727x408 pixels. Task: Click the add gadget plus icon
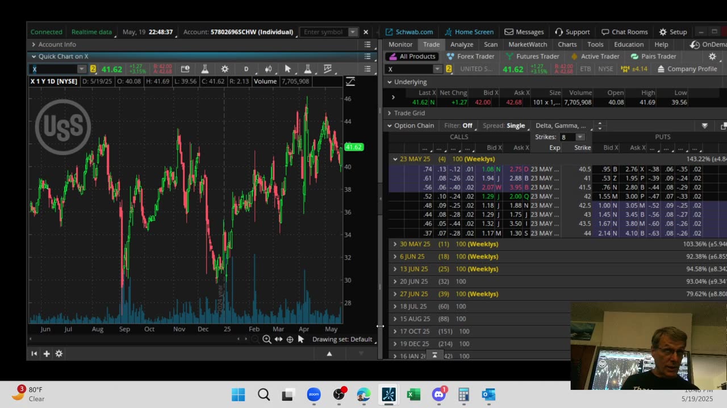click(x=47, y=354)
